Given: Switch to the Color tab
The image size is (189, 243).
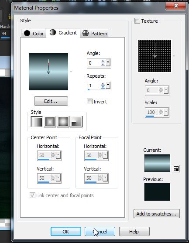Looking at the screenshot, I should (x=34, y=33).
